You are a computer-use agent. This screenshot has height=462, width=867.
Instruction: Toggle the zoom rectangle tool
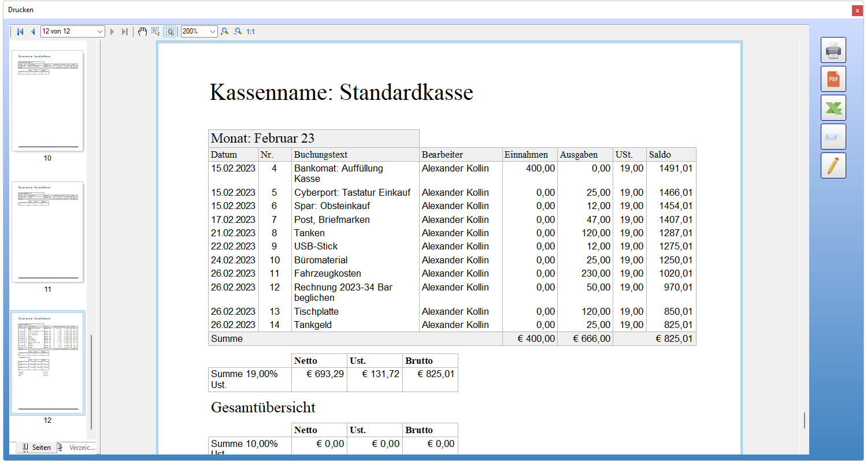click(169, 32)
